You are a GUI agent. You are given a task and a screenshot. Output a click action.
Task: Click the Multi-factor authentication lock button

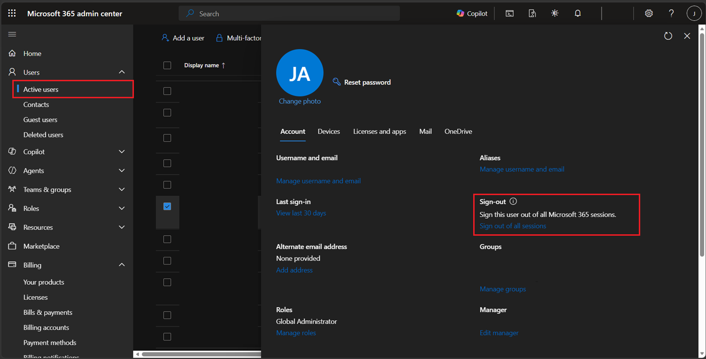(239, 38)
